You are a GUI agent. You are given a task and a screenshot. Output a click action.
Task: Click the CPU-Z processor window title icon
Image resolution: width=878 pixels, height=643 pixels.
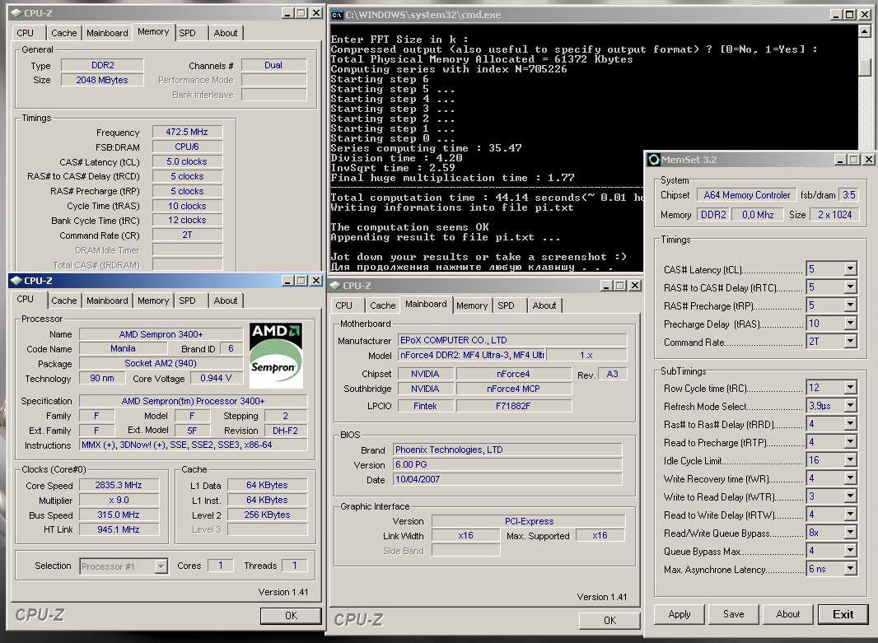point(16,281)
